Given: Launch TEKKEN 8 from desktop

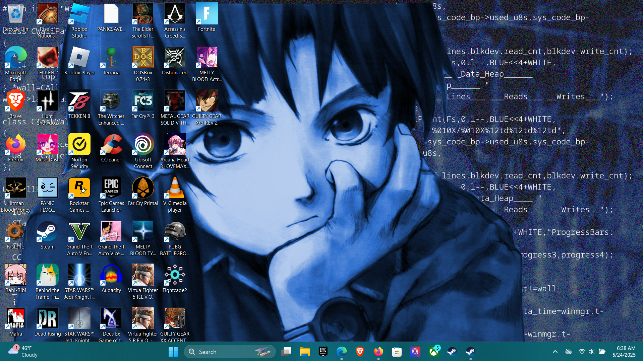Looking at the screenshot, I should (x=79, y=105).
